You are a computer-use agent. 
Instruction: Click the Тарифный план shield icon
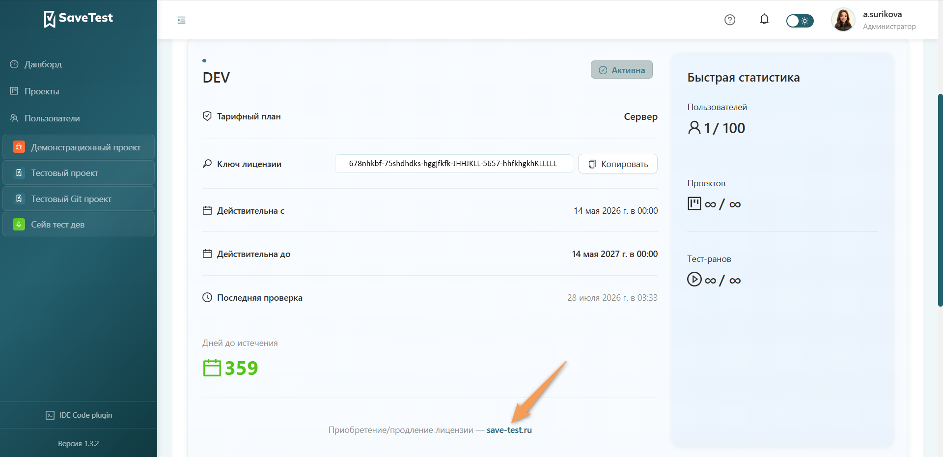[x=207, y=116]
